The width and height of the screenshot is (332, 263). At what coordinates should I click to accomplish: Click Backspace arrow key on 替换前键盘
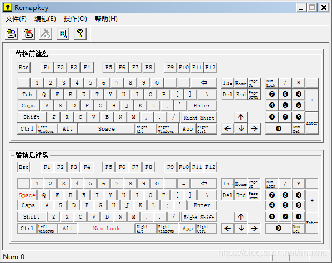tap(204, 82)
